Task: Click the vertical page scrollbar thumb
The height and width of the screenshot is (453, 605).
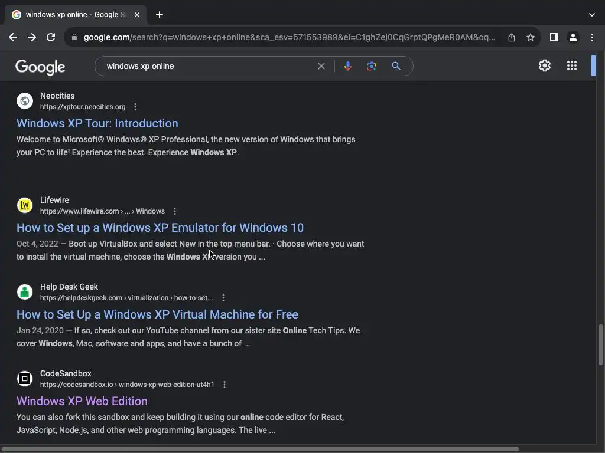Action: click(600, 344)
